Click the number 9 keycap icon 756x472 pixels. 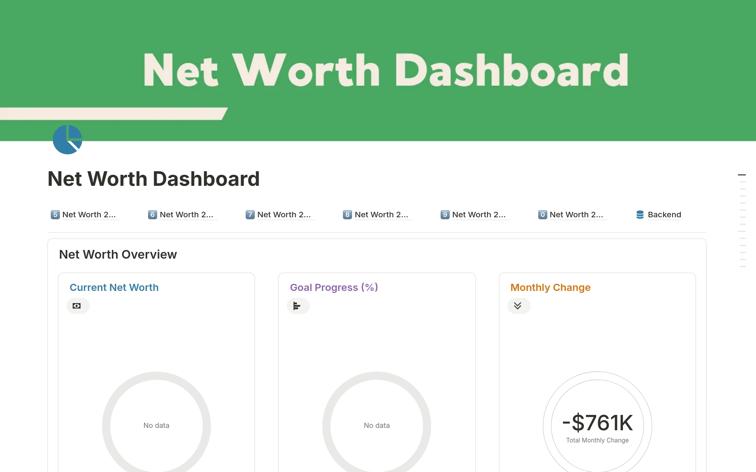click(x=445, y=215)
